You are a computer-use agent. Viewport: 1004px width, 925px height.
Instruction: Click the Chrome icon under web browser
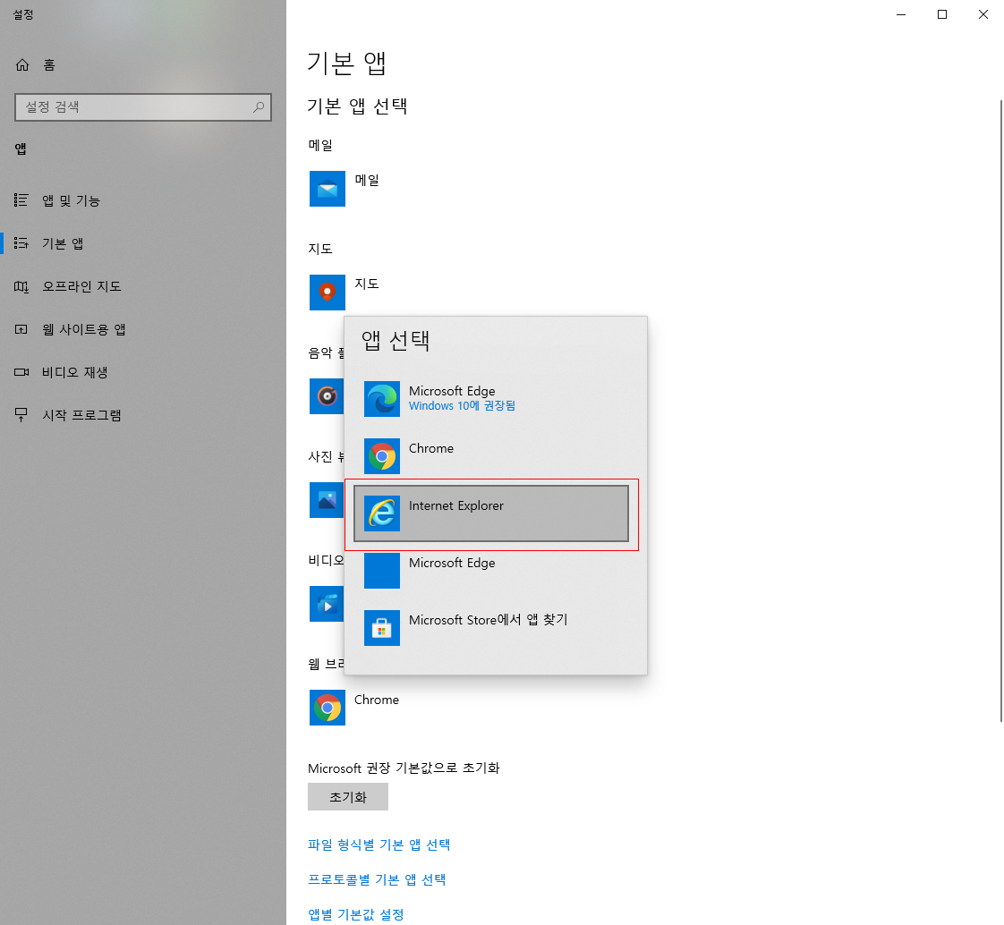(x=328, y=708)
